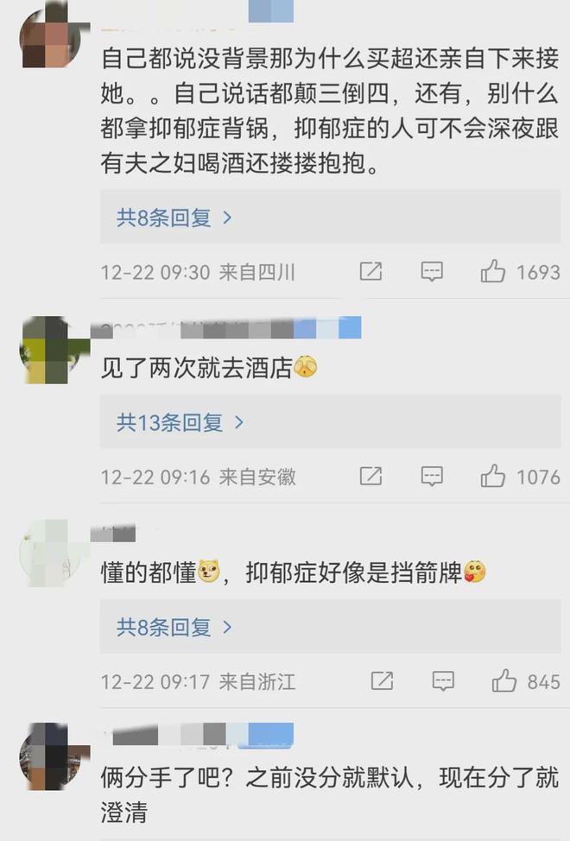Open first commenter's avatar profile
Screen dimensions: 570x841
tap(52, 37)
